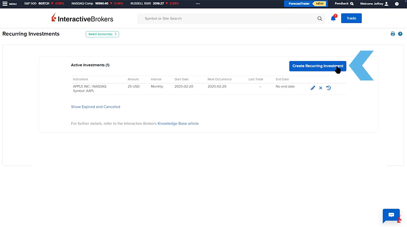Click the Next Occurrence column header
Viewport: 407px width, 227px height.
(x=220, y=79)
